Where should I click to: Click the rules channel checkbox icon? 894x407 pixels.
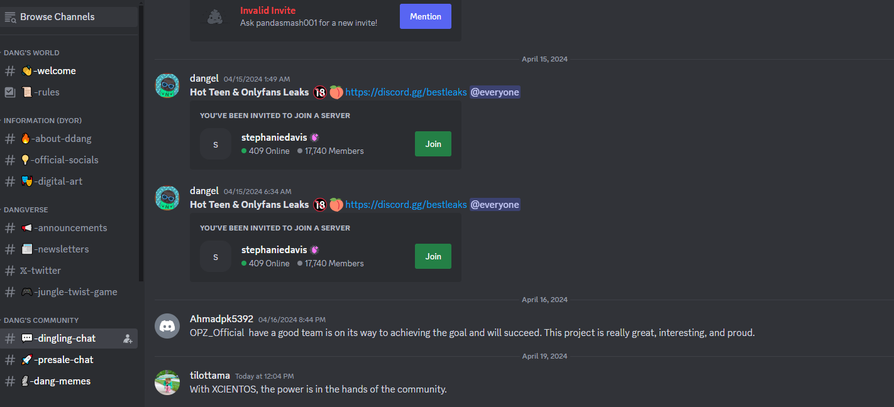[10, 92]
